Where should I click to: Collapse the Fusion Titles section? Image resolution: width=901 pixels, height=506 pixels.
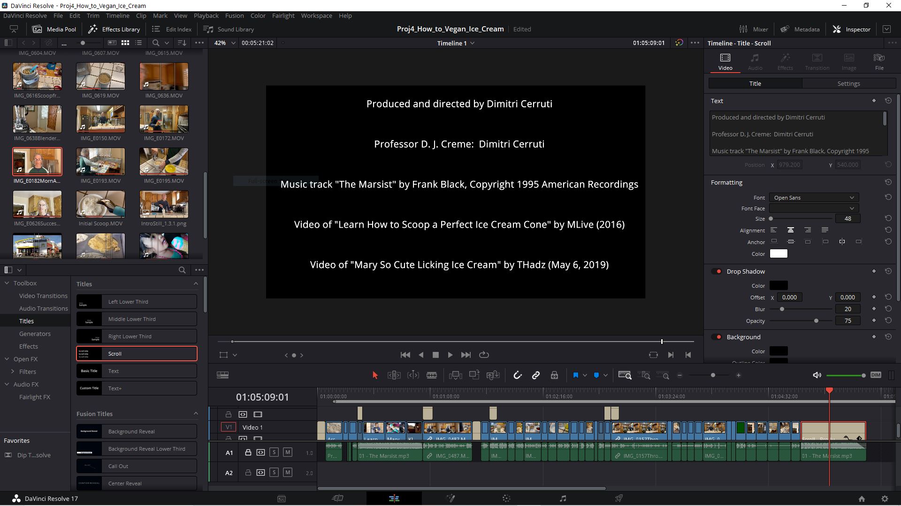(196, 414)
